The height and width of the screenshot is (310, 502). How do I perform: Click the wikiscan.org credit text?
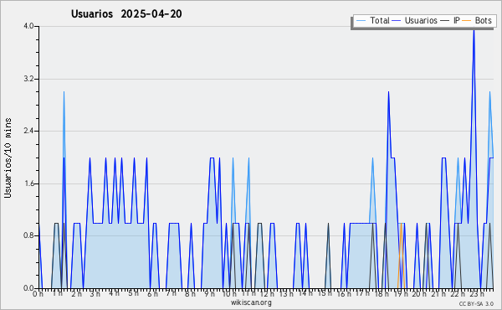coord(251,302)
